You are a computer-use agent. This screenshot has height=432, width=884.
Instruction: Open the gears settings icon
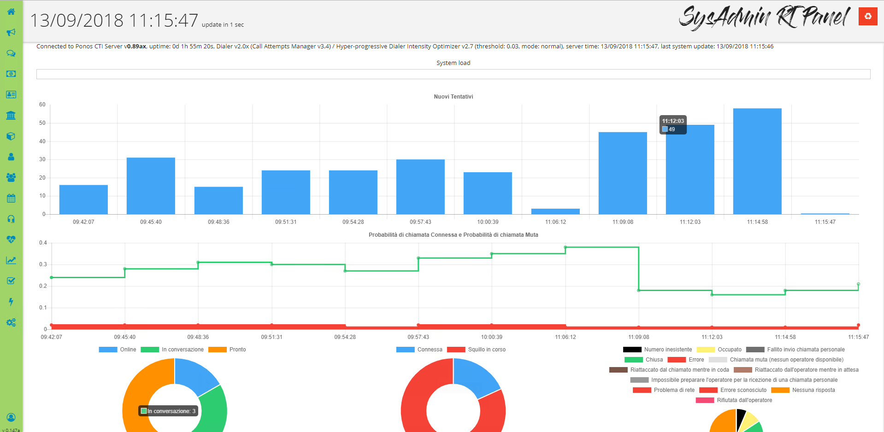click(x=11, y=322)
